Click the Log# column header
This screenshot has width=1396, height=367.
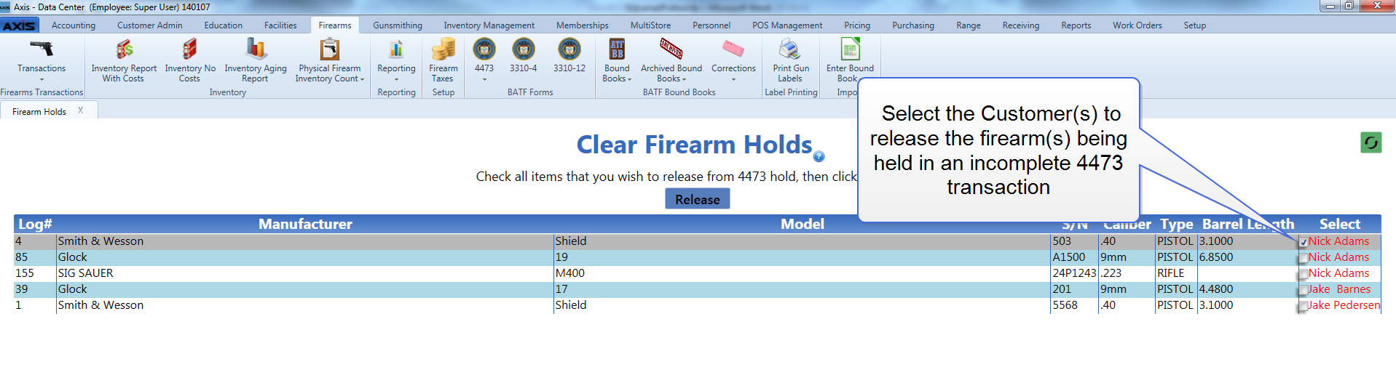coord(35,224)
